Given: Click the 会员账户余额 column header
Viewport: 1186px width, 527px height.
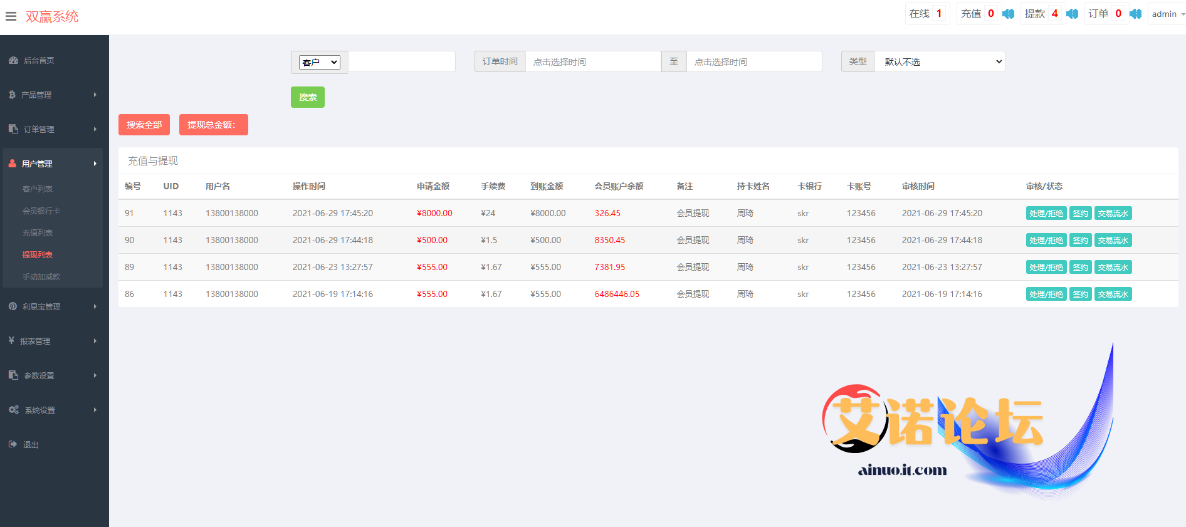Looking at the screenshot, I should [x=619, y=186].
